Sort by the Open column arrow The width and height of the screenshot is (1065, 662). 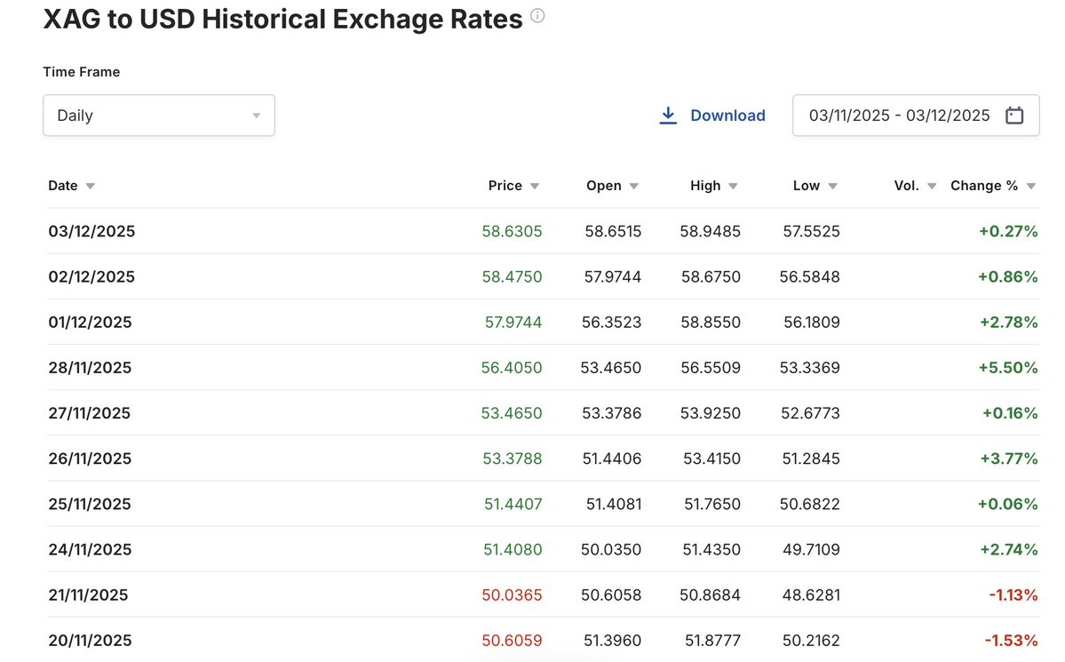click(633, 187)
